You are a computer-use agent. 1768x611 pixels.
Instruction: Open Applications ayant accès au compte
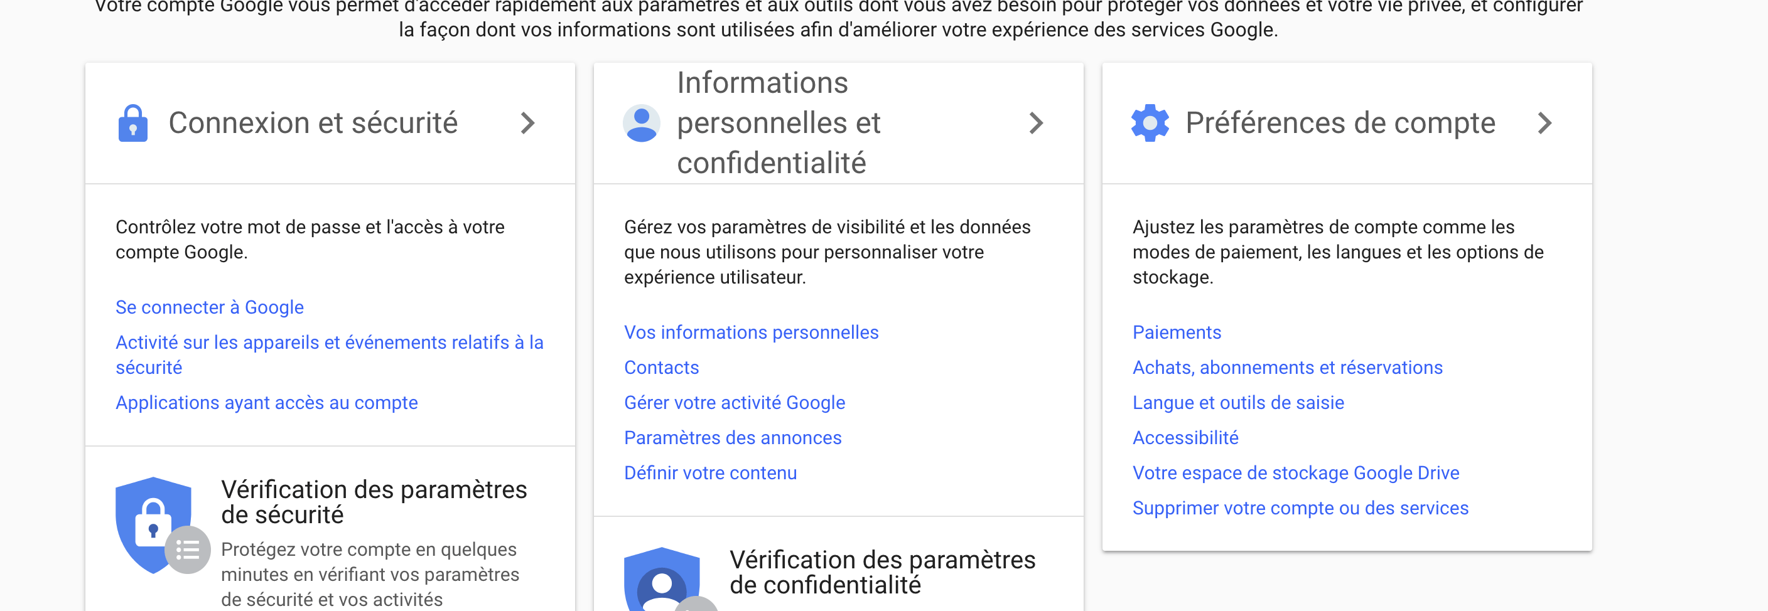266,403
